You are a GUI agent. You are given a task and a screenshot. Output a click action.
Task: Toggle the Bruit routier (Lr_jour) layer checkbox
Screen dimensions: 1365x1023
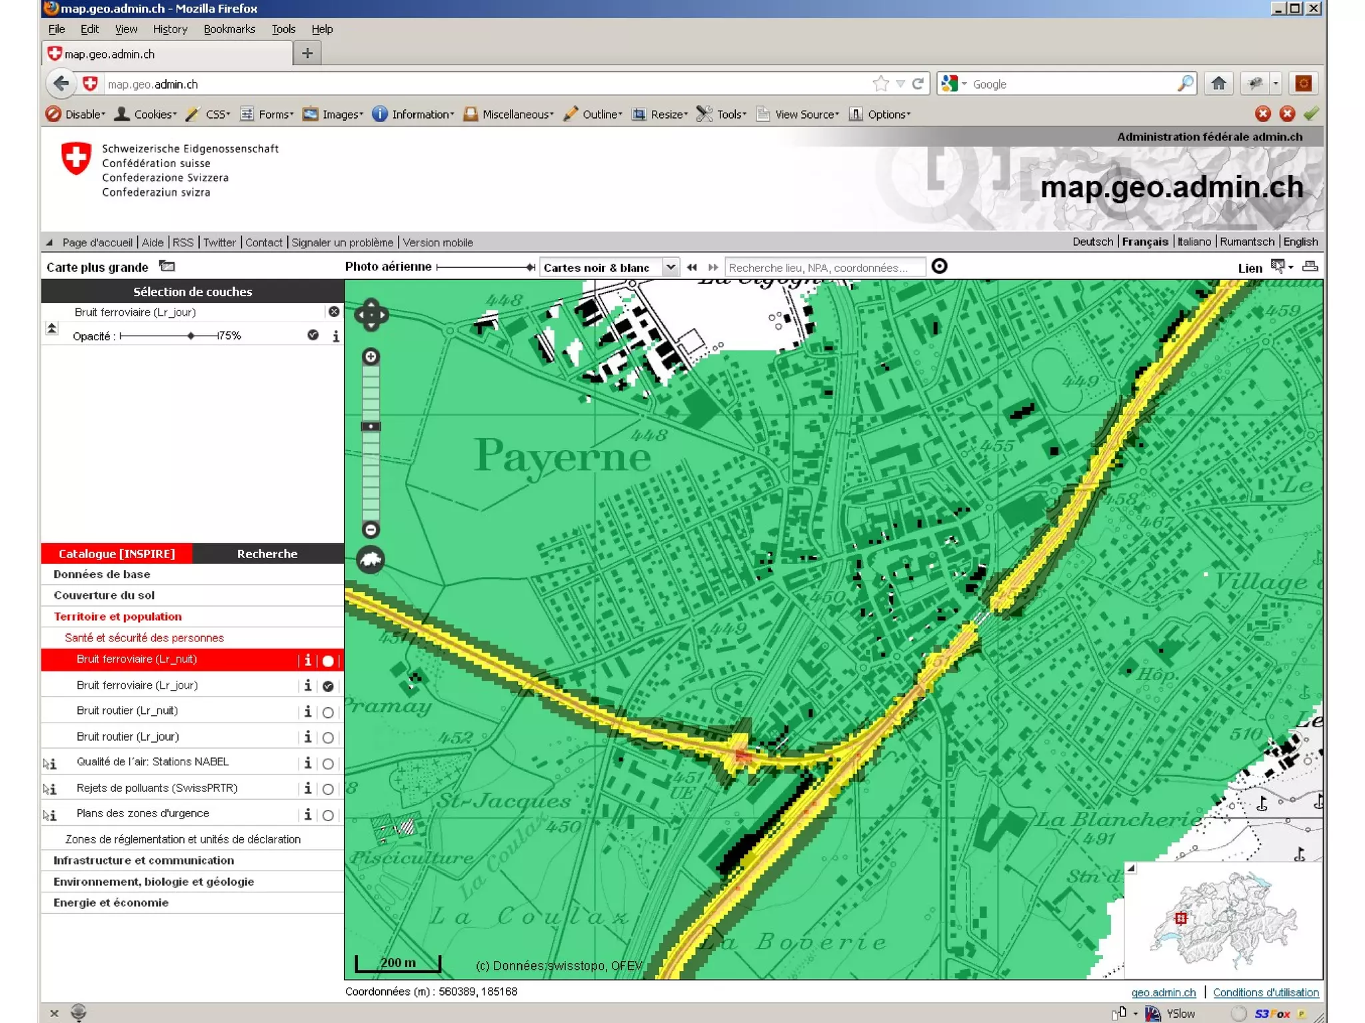tap(328, 738)
